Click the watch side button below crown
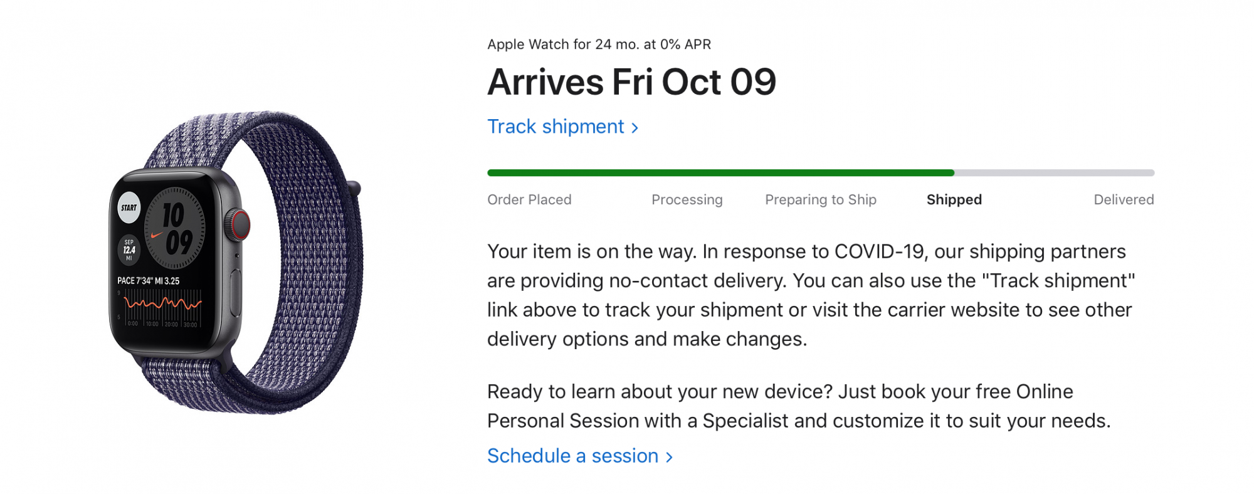Screen dimensions: 1254x494 pyautogui.click(x=236, y=293)
